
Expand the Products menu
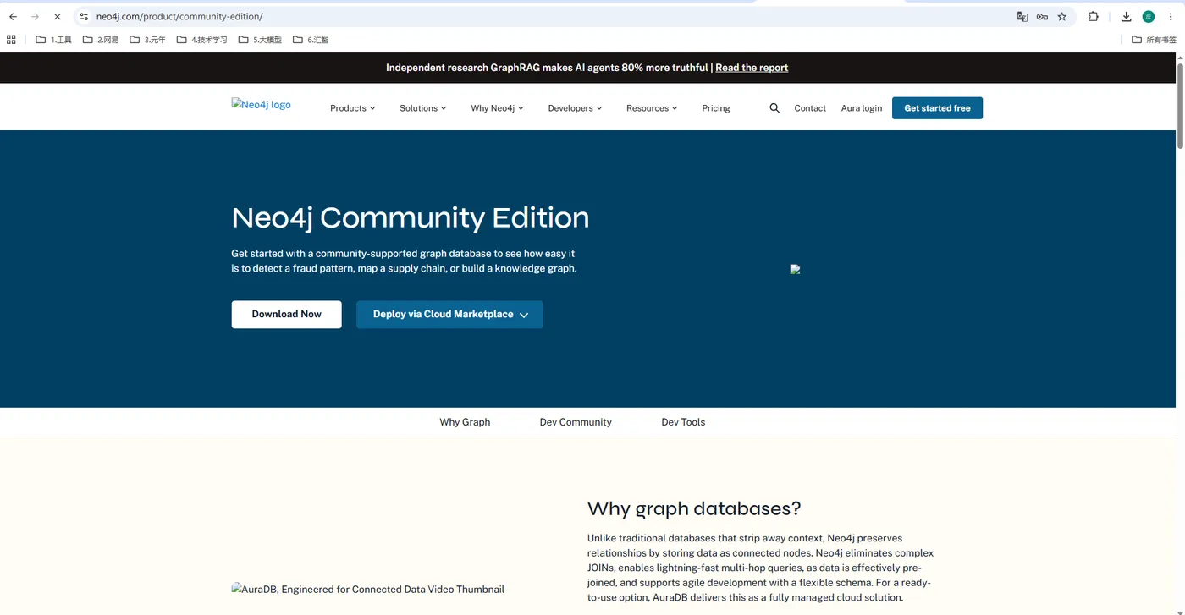(352, 108)
